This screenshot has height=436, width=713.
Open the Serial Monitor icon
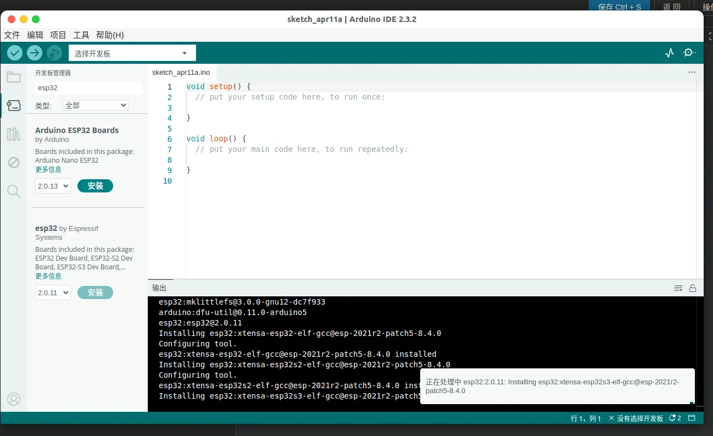tap(689, 53)
